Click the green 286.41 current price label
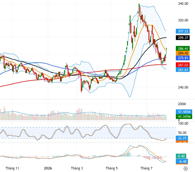The image size is (195, 172). click(x=183, y=48)
